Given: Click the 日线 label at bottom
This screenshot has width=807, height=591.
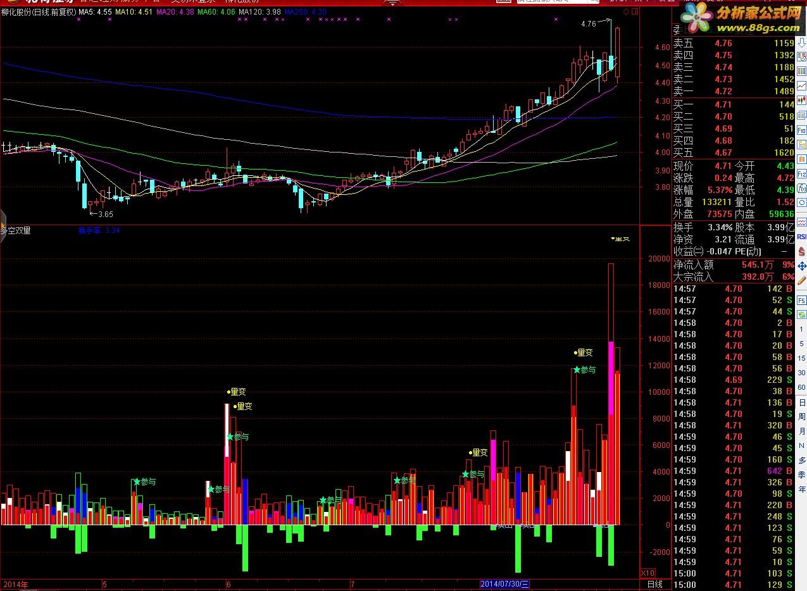Looking at the screenshot, I should (x=654, y=584).
